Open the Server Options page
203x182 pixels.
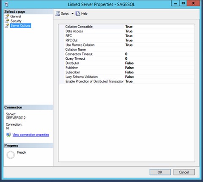21,25
